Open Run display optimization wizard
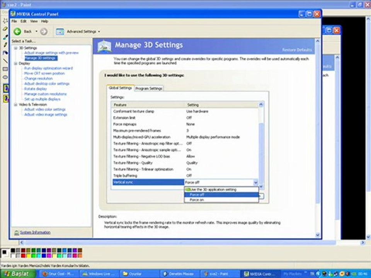Screen dimensions: 371x278 click(49, 68)
